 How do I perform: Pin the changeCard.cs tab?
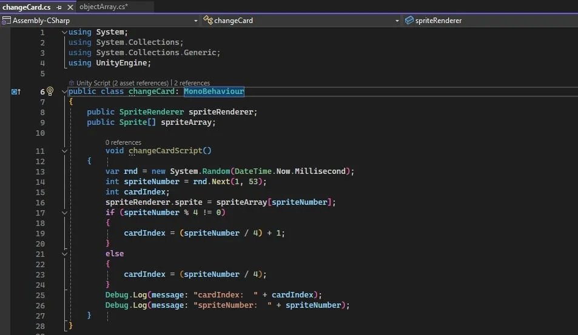(59, 7)
